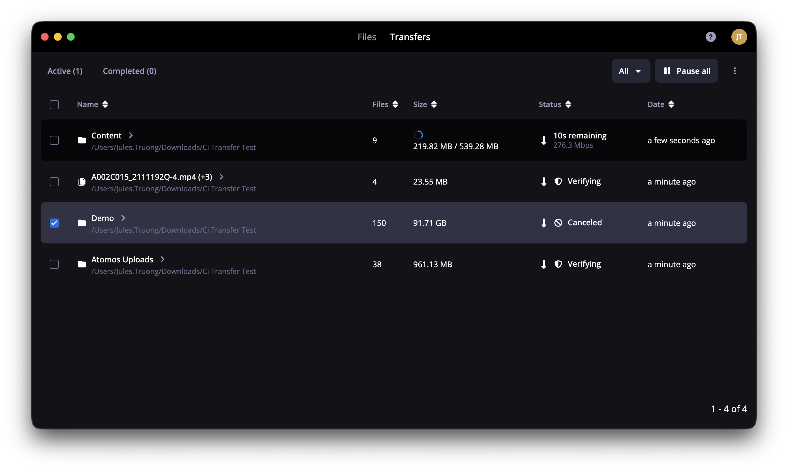
Task: Expand the Demo transfer chevron
Action: 123,218
